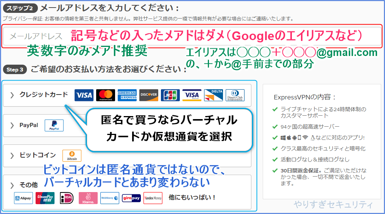Click the 他にもいっぱい! text

[x=192, y=197]
